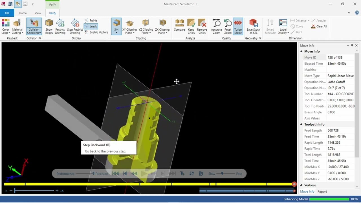Screen dimensions: 361x203
Task: Toggle Turbo Mode
Action: point(238,27)
